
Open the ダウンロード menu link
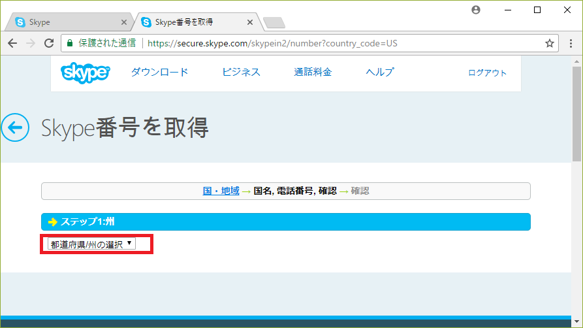point(159,73)
